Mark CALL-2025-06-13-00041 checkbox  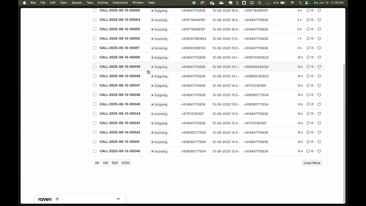95,142
